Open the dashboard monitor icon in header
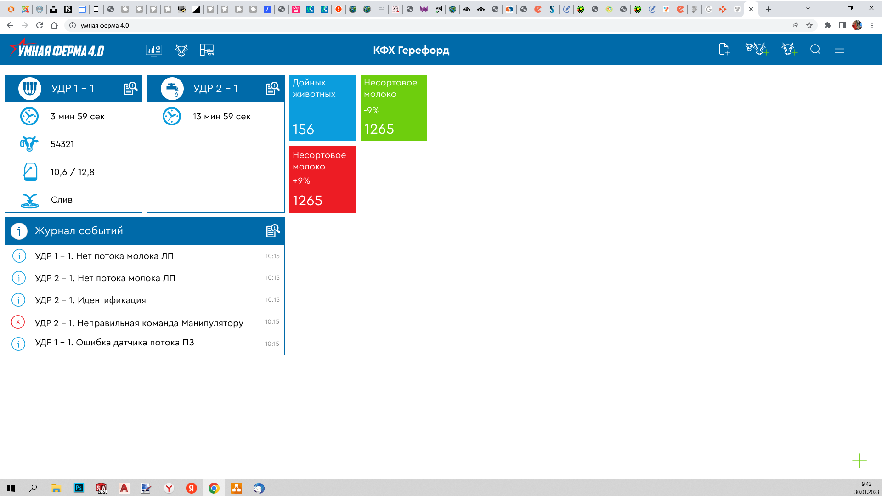Image resolution: width=882 pixels, height=496 pixels. (x=153, y=50)
